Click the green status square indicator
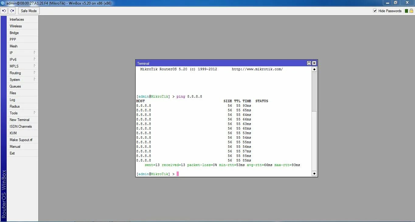 [x=406, y=11]
